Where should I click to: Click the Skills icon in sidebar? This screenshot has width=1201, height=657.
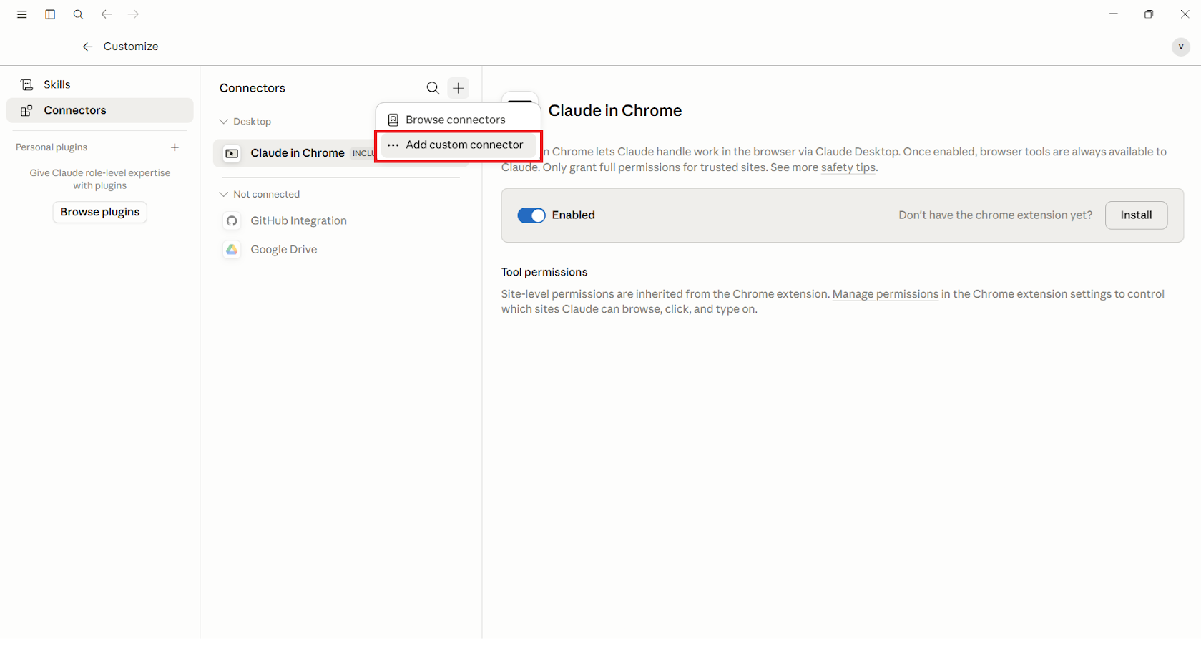click(26, 84)
